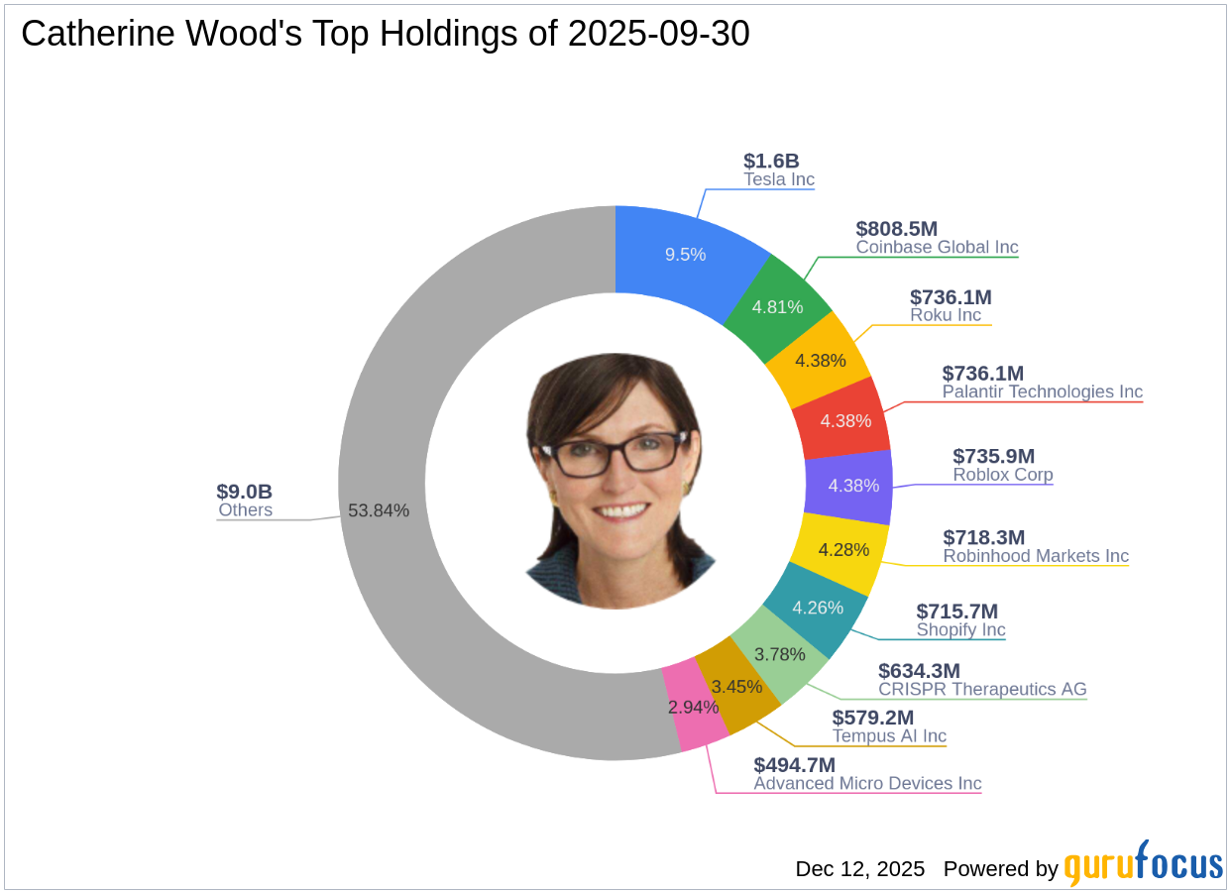
Task: Click the Coinbase Global Inc green segment
Action: (778, 305)
